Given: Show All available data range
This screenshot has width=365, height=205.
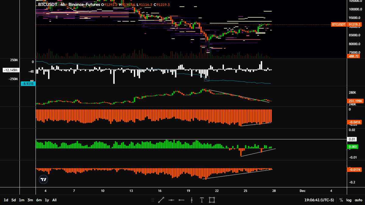Looking at the screenshot, I should 54,200.
